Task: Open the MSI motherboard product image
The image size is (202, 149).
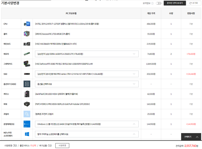Action: coord(27,44)
